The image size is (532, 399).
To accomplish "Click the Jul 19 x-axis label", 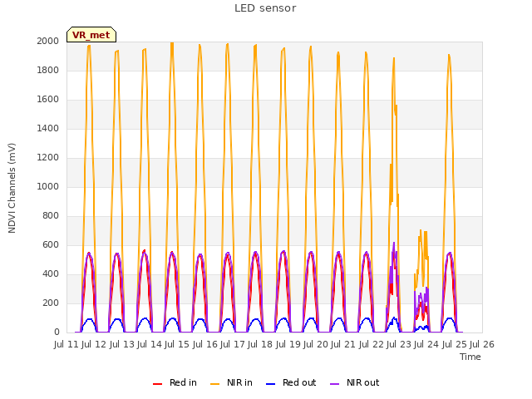I will [288, 344].
